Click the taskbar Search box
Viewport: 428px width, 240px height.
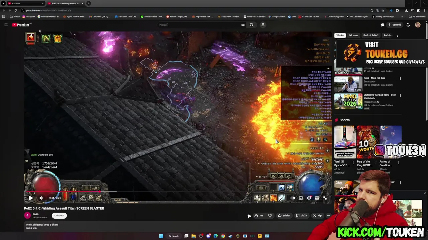[174, 236]
